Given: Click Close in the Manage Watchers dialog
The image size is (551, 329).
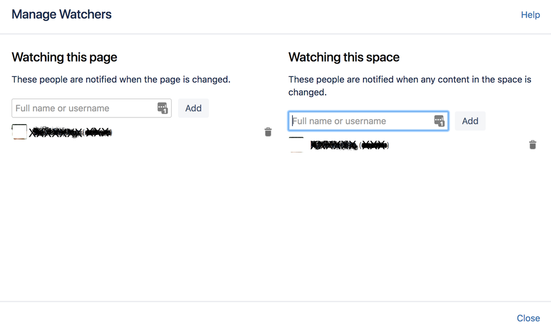Looking at the screenshot, I should click(x=528, y=318).
